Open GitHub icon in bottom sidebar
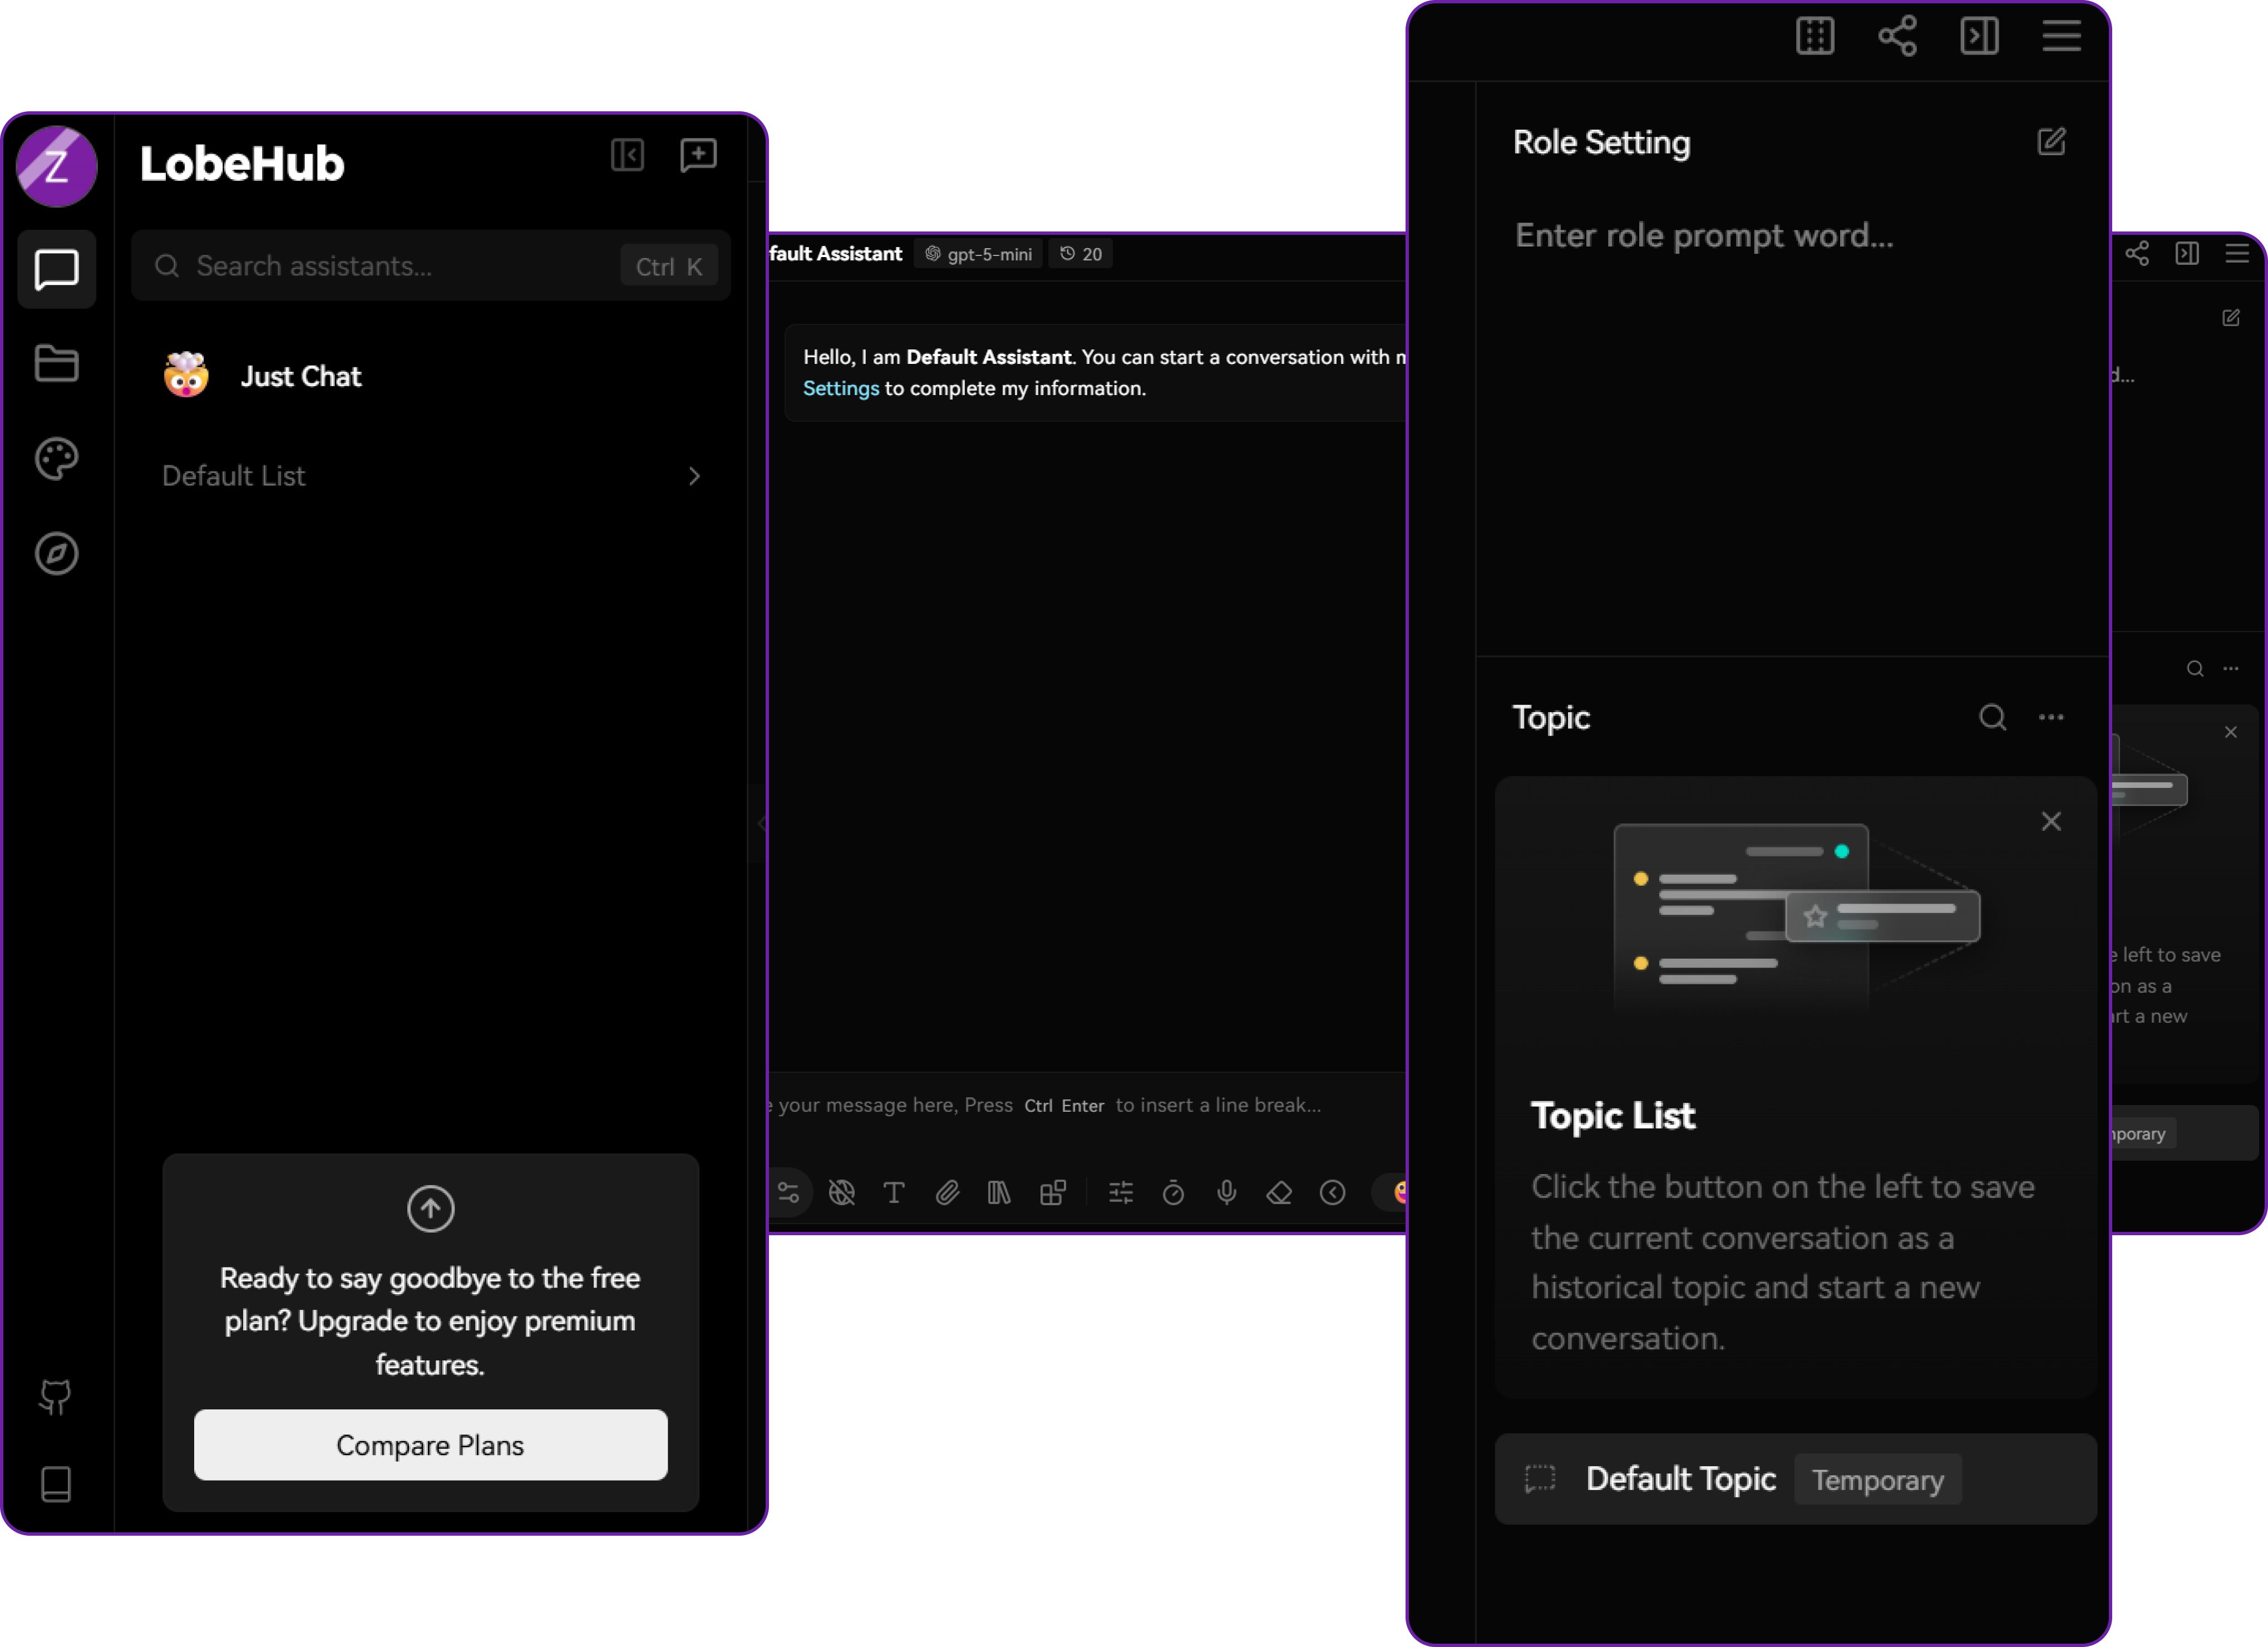The image size is (2268, 1647). pos(56,1396)
